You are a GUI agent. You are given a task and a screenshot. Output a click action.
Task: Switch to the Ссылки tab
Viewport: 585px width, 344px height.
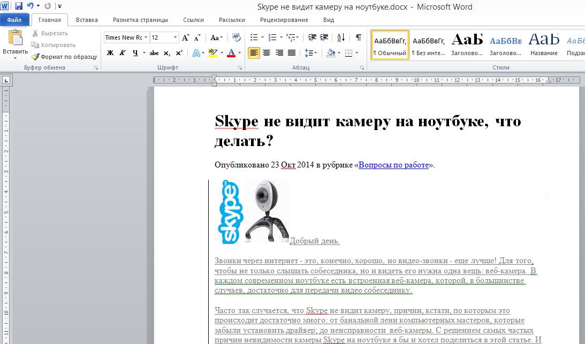193,20
